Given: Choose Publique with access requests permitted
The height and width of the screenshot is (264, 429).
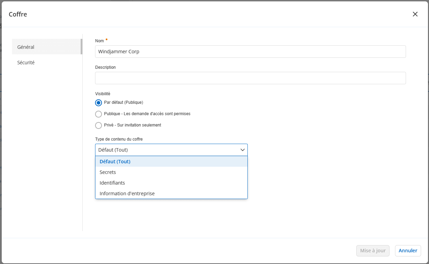Looking at the screenshot, I should [x=98, y=114].
